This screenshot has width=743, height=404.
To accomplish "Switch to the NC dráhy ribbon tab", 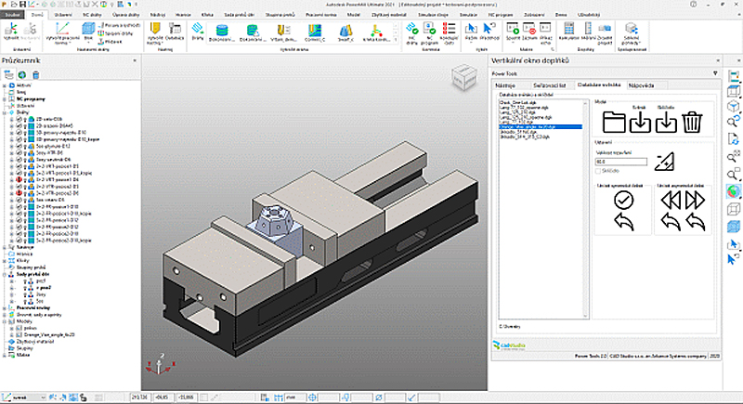I will [92, 15].
